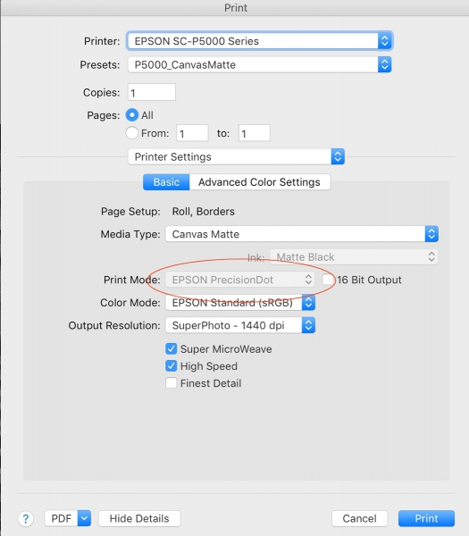This screenshot has height=536, width=469.
Task: Open the help question mark button
Action: coord(26,518)
